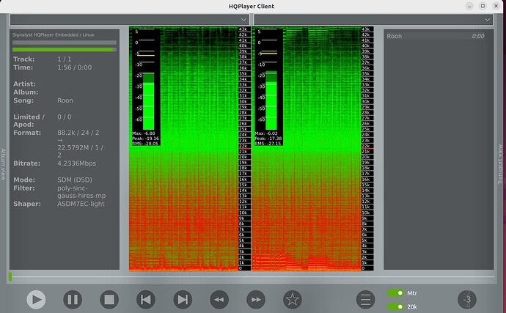Viewport: 506px width, 313px height.
Task: Click the time readout 1:56 / 0:00
Action: [75, 67]
